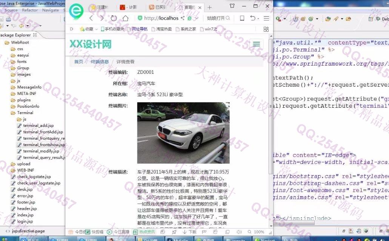Open the Source menu in Eclipse
Viewport: 389px width, 241px height.
[x=11, y=10]
